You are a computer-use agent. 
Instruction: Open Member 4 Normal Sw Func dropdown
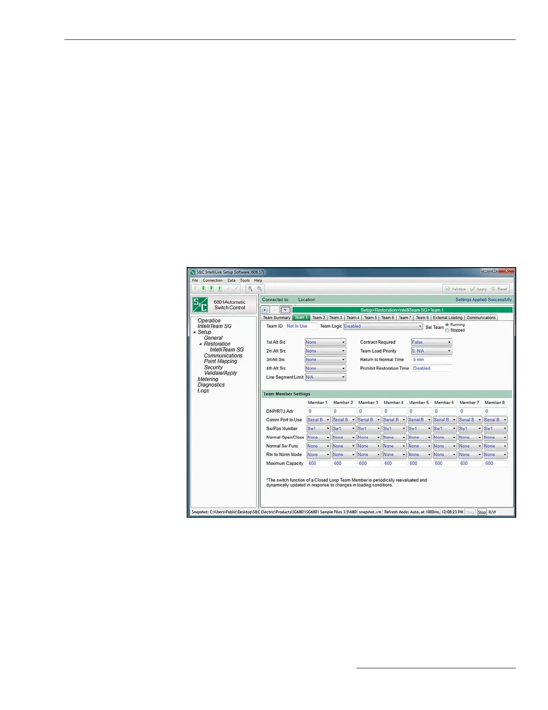pos(394,446)
